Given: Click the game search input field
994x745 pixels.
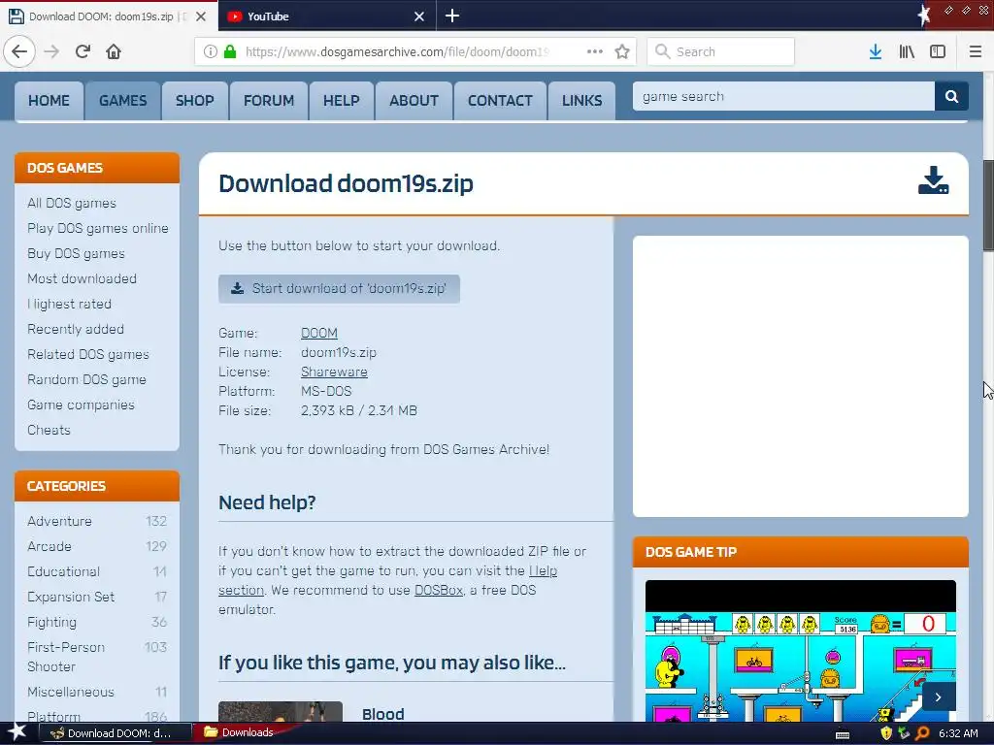Looking at the screenshot, I should point(783,96).
